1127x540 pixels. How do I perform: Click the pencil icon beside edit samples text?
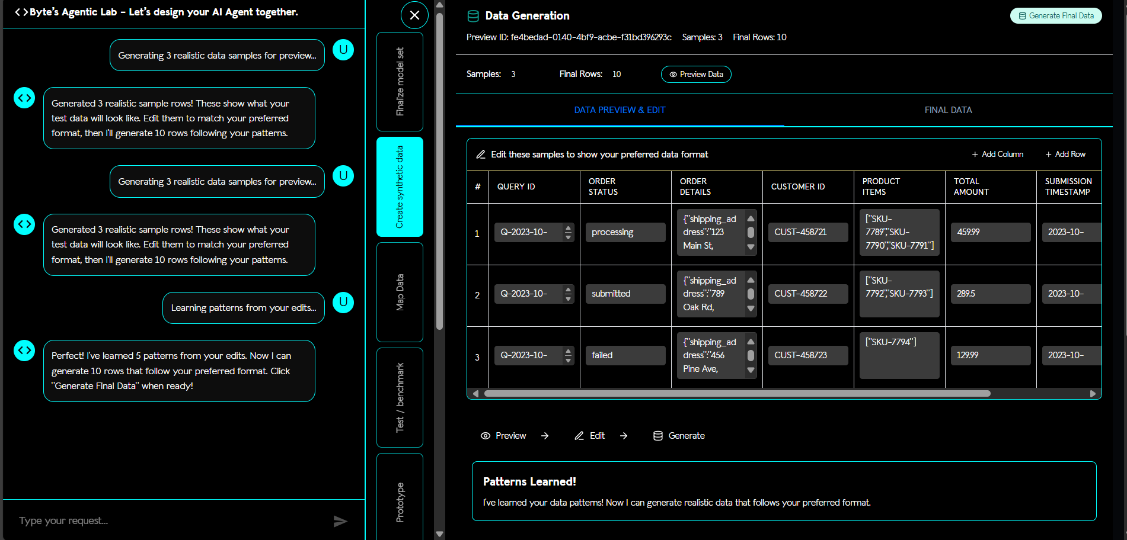point(481,155)
